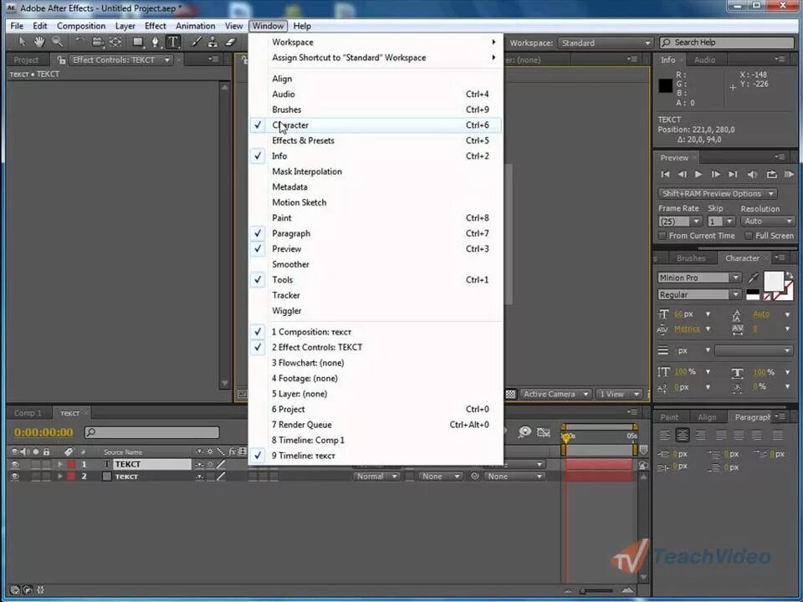Screen dimensions: 803x602
Task: Enable From Current Time checkbox
Action: click(662, 236)
